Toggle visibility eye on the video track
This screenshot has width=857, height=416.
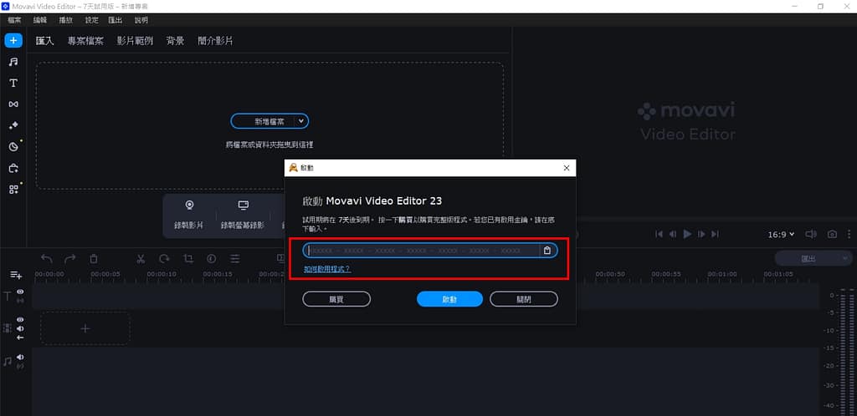pyautogui.click(x=21, y=319)
